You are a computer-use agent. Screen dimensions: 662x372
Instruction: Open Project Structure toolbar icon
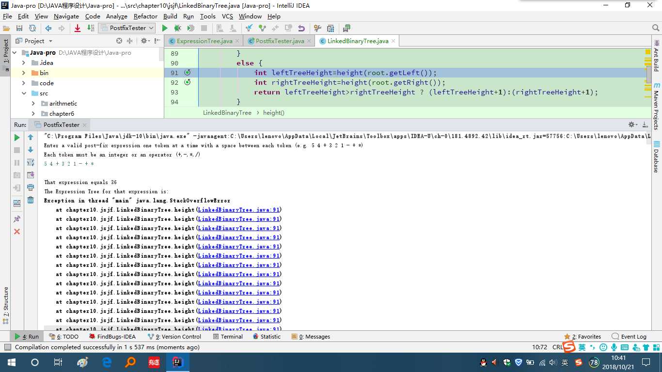coord(331,28)
